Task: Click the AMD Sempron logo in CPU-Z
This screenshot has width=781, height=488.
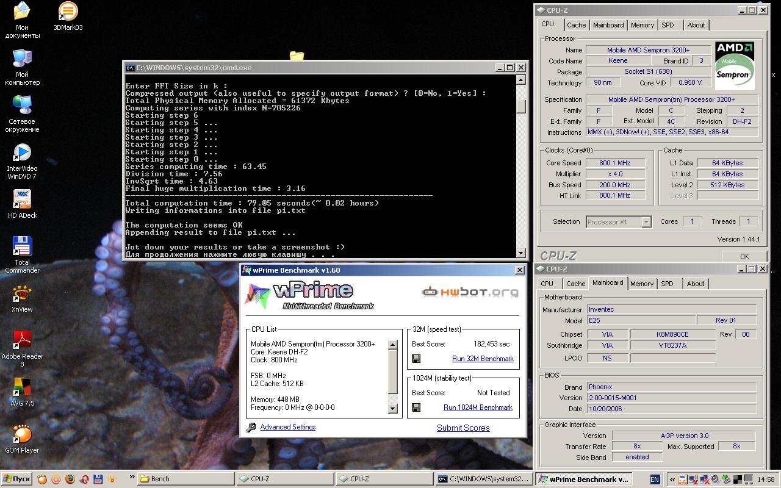Action: point(735,66)
